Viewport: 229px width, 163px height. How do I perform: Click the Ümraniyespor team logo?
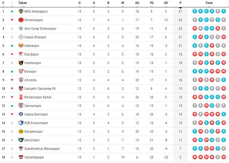(x=21, y=20)
